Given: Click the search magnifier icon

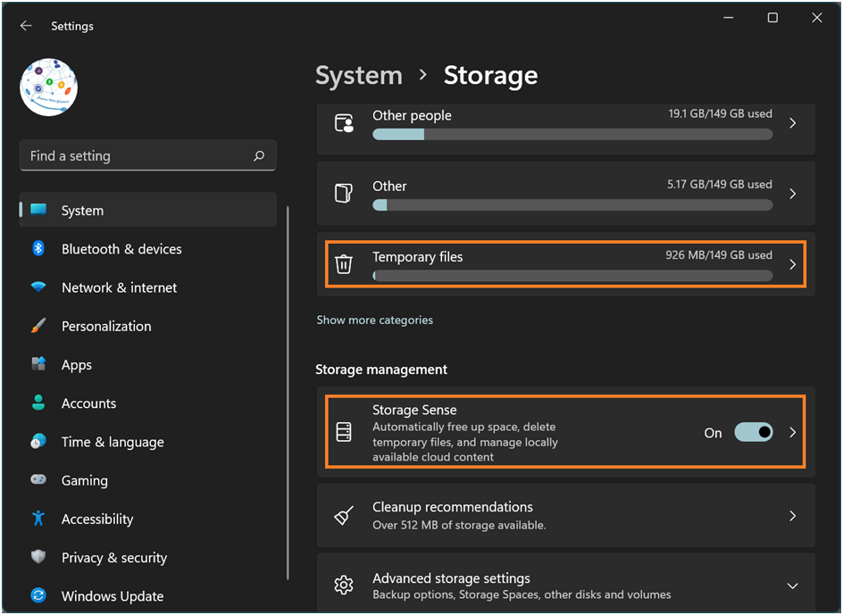Looking at the screenshot, I should [x=259, y=156].
